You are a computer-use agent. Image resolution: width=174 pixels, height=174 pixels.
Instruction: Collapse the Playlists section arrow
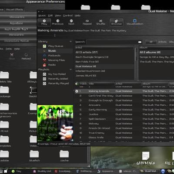(70, 70)
